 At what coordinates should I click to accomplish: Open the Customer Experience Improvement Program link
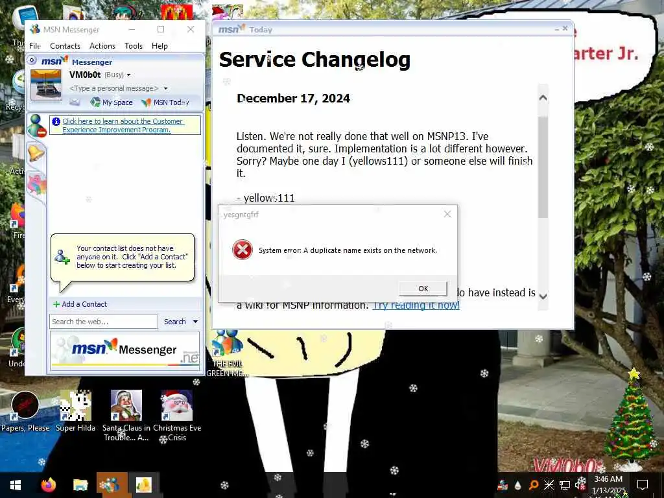pyautogui.click(x=123, y=125)
